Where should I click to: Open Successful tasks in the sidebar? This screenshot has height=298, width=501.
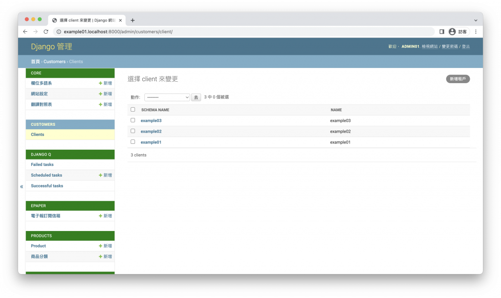click(x=47, y=186)
